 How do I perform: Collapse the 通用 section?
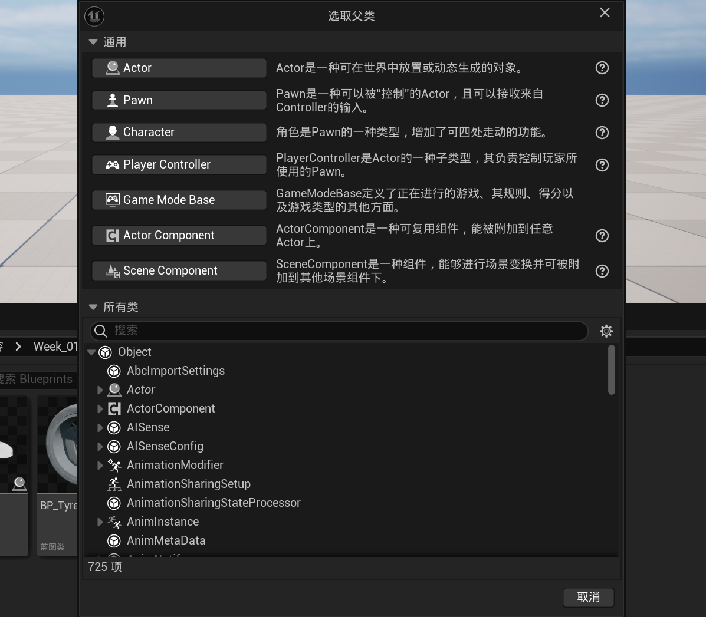(93, 42)
